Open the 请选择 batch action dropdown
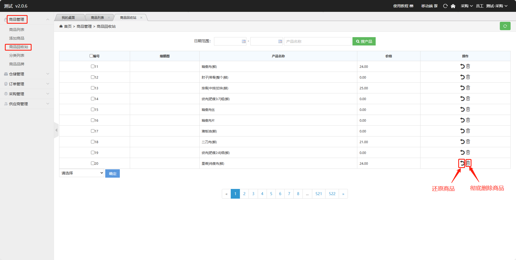 point(82,173)
